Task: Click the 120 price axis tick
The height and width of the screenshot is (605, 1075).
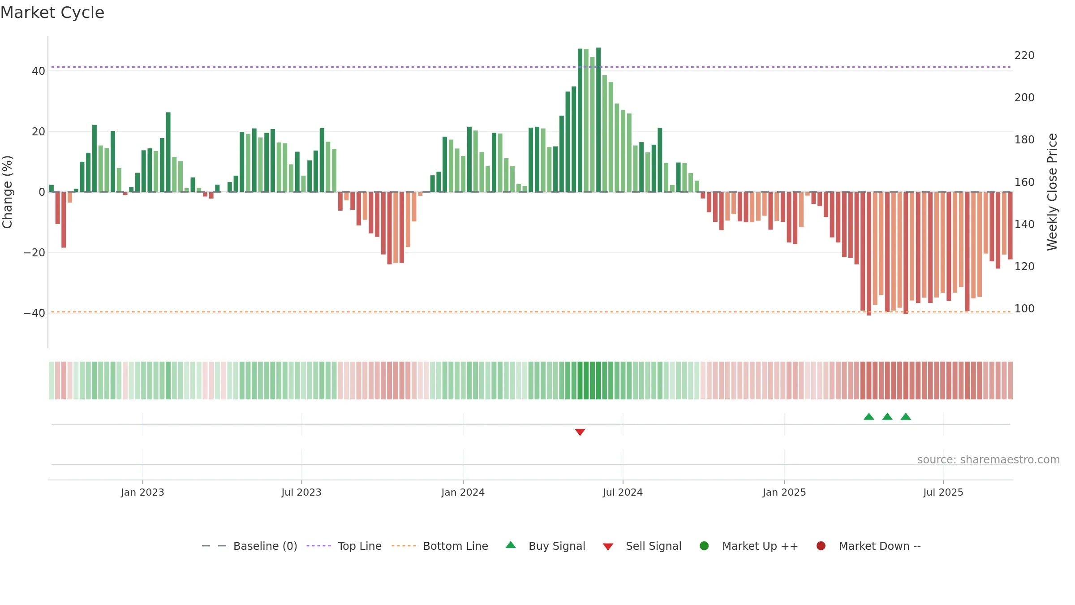Action: pyautogui.click(x=1024, y=267)
